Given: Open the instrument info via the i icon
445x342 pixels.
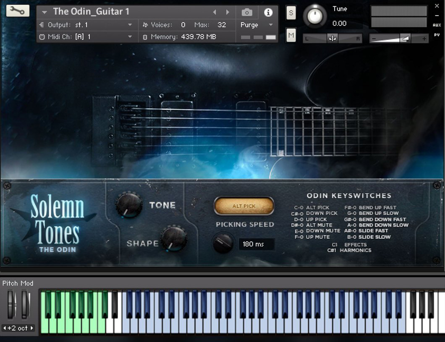Looking at the screenshot, I should point(268,12).
